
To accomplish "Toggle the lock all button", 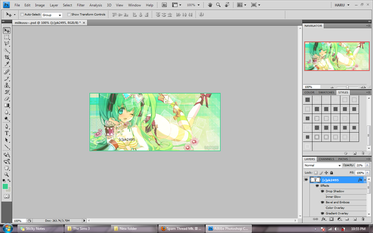I will pyautogui.click(x=332, y=172).
